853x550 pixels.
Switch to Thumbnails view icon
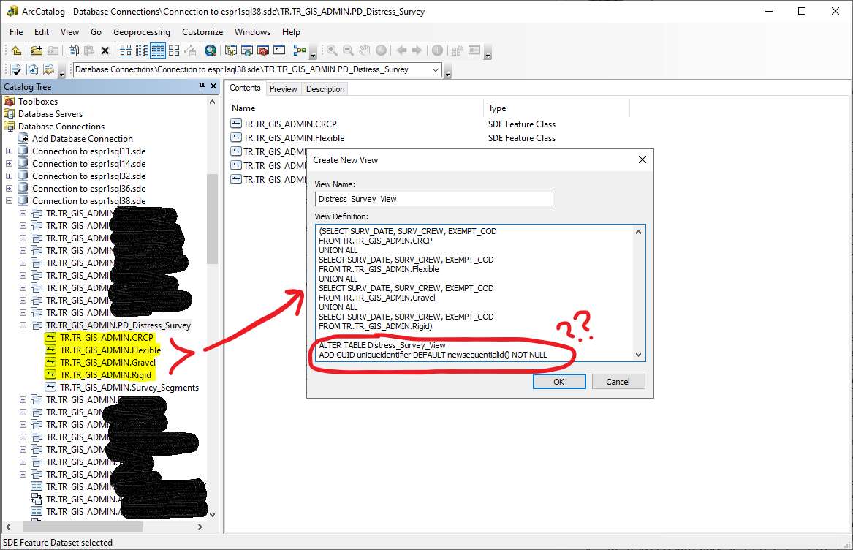tap(174, 50)
